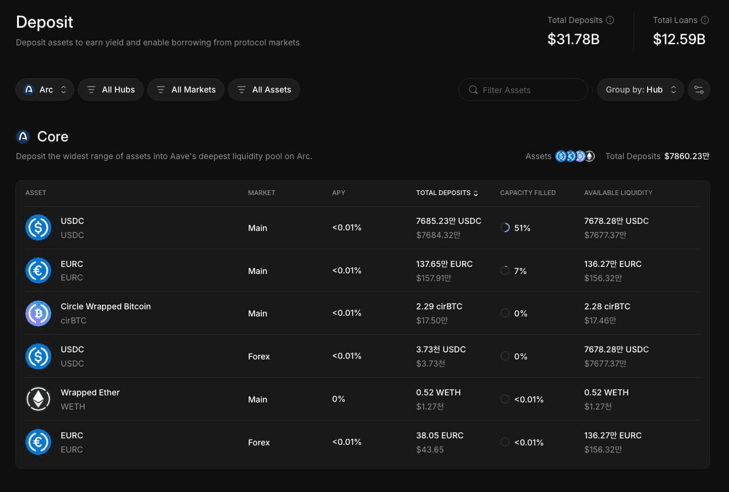
Task: Click the $31.78B total deposits figure
Action: (x=573, y=39)
